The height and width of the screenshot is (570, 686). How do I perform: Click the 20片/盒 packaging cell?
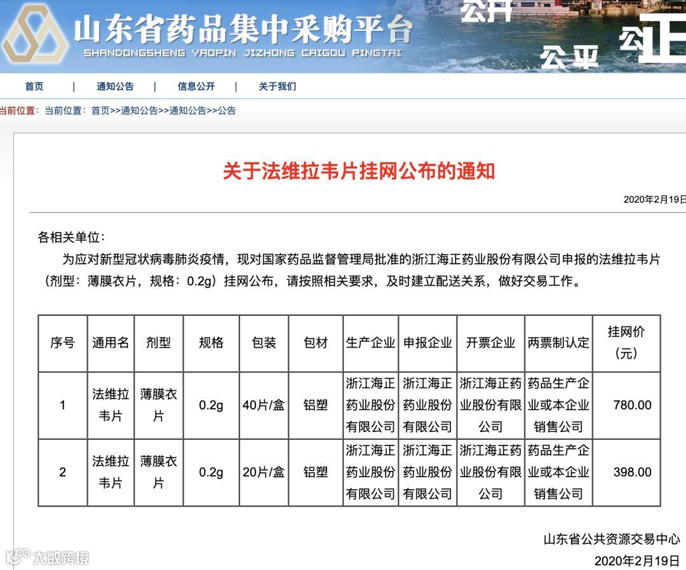click(x=264, y=472)
